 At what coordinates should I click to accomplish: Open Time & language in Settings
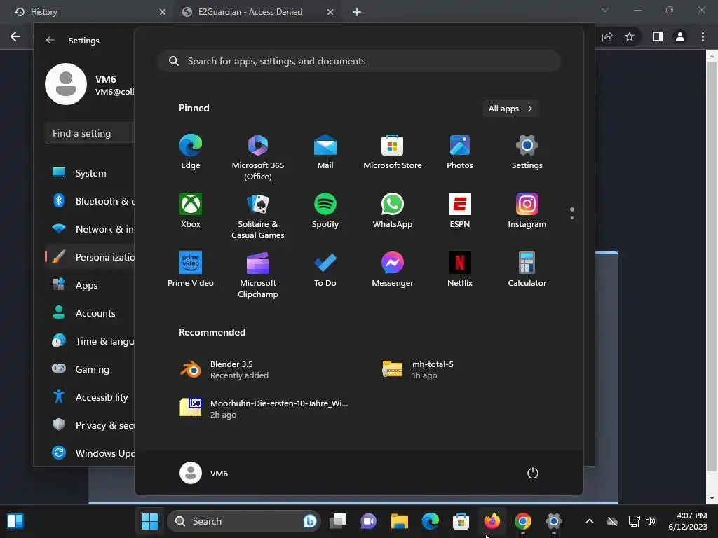[x=90, y=341]
